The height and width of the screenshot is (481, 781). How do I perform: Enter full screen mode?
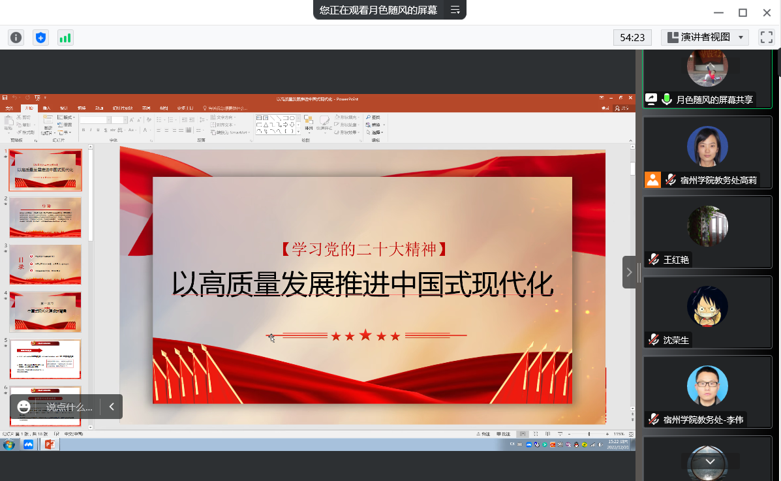click(766, 37)
